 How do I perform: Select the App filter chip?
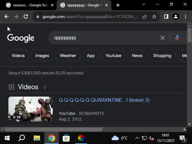click(91, 55)
